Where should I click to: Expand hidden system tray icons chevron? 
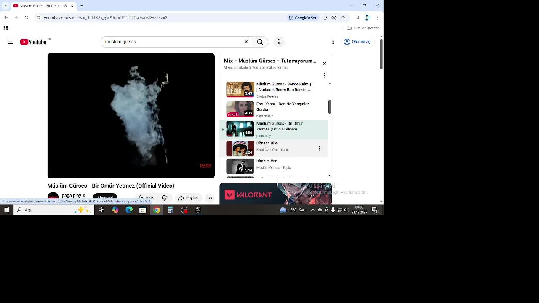click(x=313, y=210)
